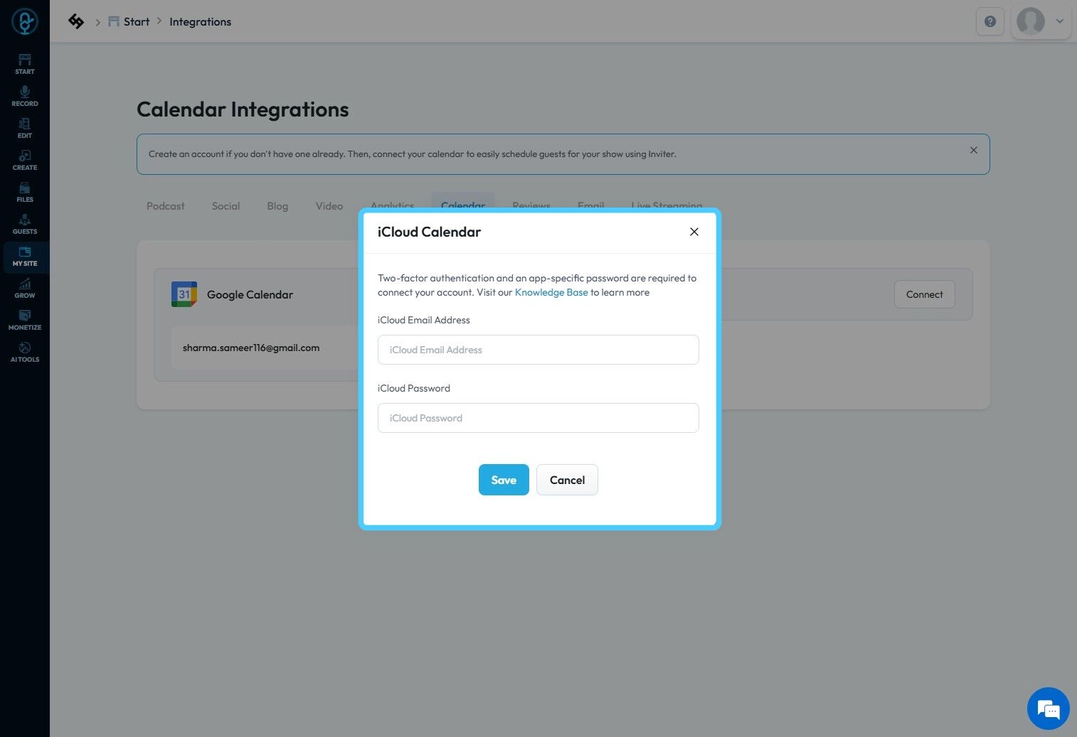The image size is (1077, 737).
Task: Switch to the Podcast tab
Action: click(x=166, y=206)
